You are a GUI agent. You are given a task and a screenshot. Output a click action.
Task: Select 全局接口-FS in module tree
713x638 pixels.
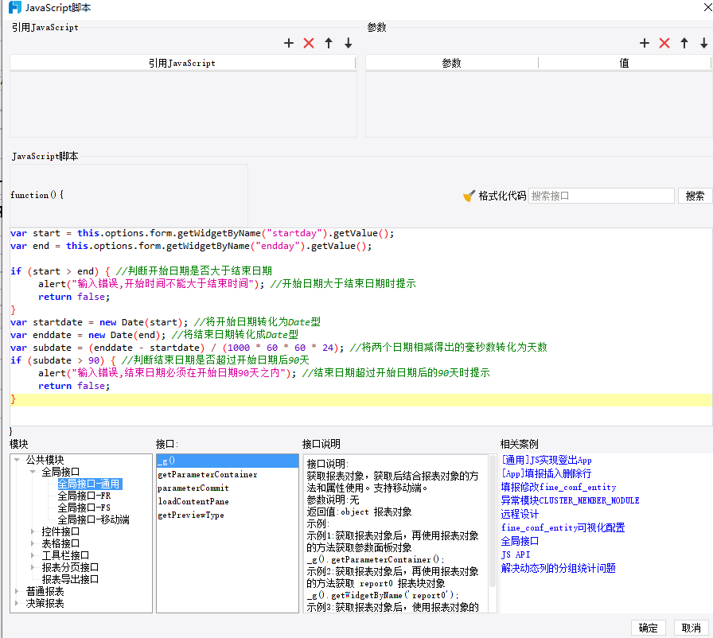(x=84, y=508)
